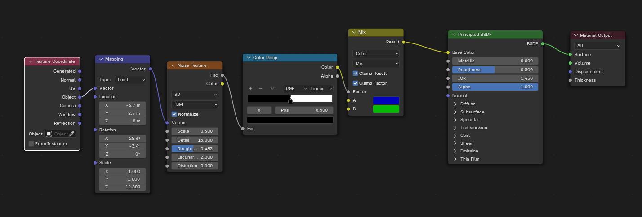Open the Mapping Type dropdown set to Point
Image resolution: width=642 pixels, height=217 pixels.
(130, 80)
